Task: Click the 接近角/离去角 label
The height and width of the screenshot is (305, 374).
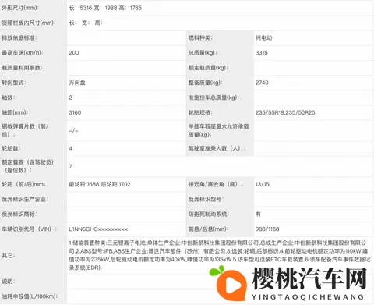Action: 216,184
